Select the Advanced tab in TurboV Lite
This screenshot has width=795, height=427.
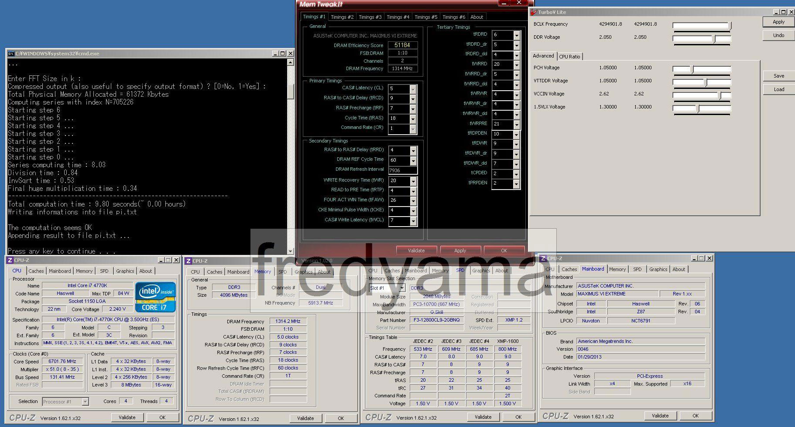(543, 56)
